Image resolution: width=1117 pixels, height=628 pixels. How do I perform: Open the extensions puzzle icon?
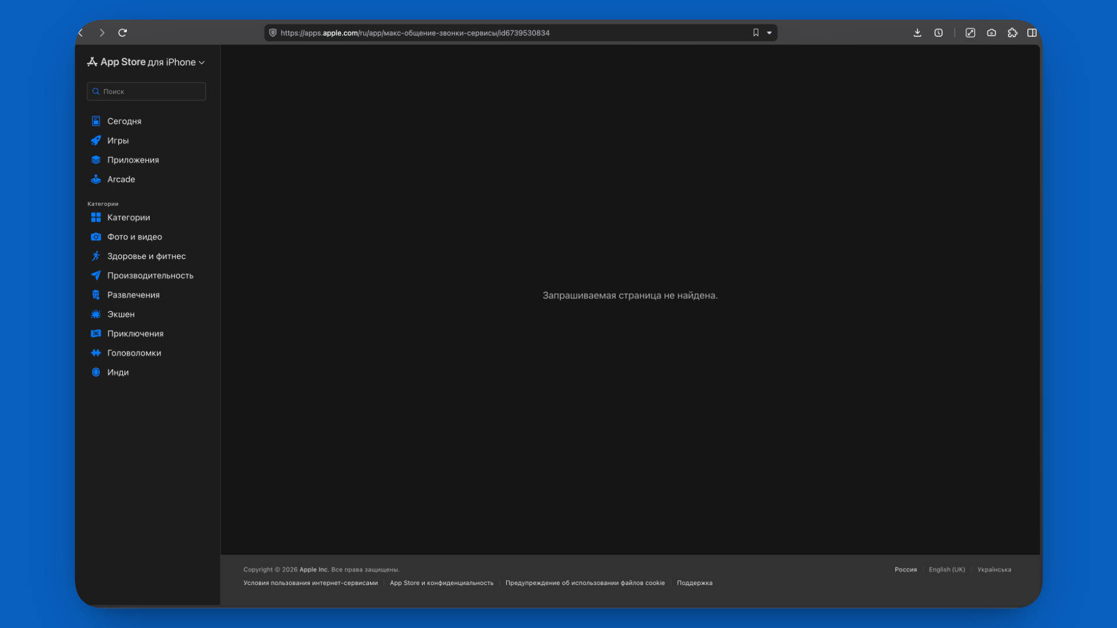pos(1012,33)
